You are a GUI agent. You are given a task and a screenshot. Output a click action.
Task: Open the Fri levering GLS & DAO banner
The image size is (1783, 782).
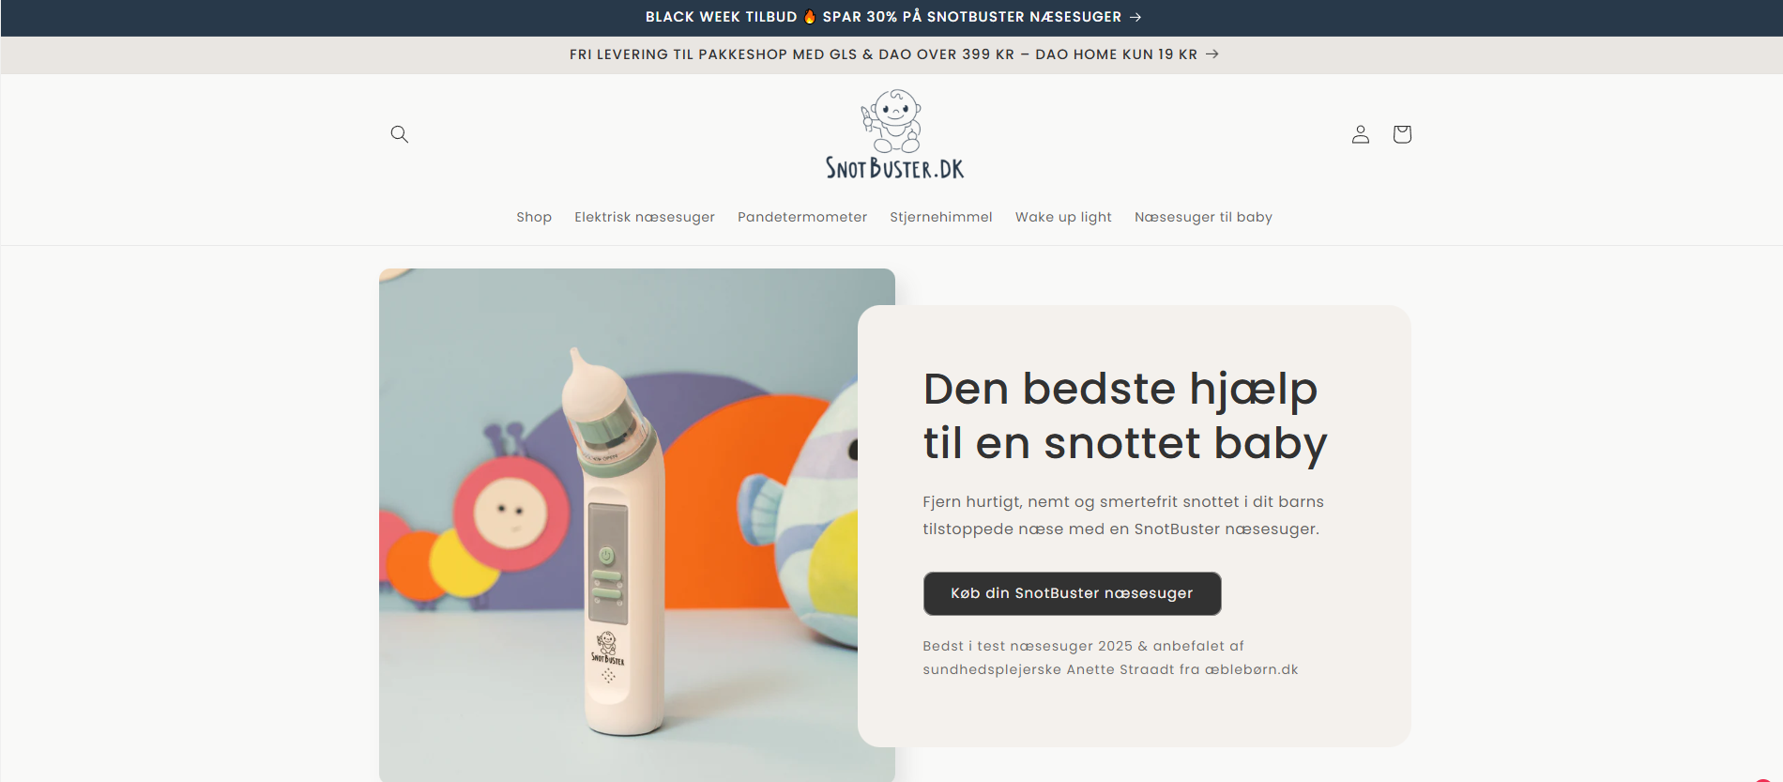click(x=893, y=54)
